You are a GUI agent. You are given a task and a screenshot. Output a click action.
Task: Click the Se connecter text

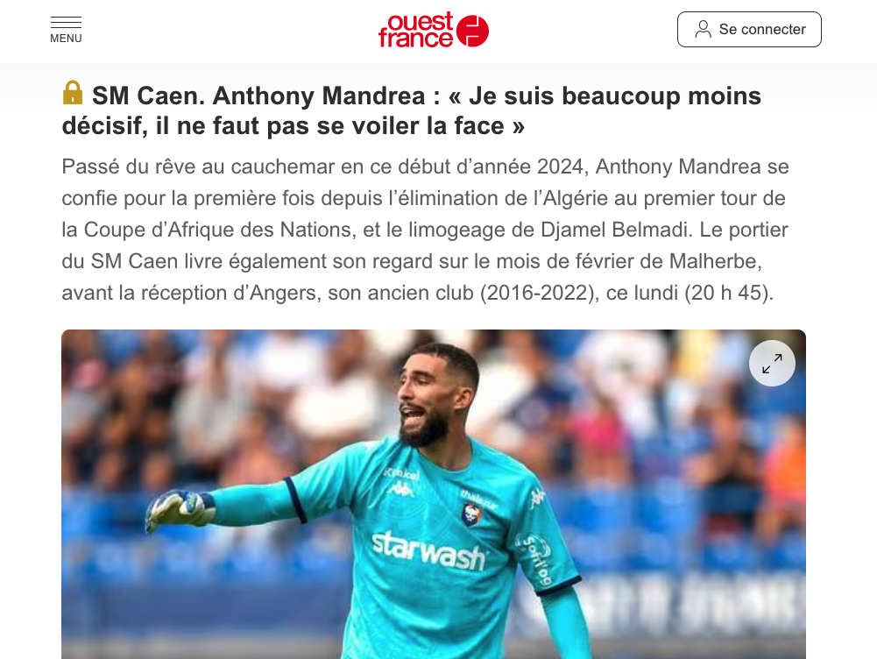[762, 29]
